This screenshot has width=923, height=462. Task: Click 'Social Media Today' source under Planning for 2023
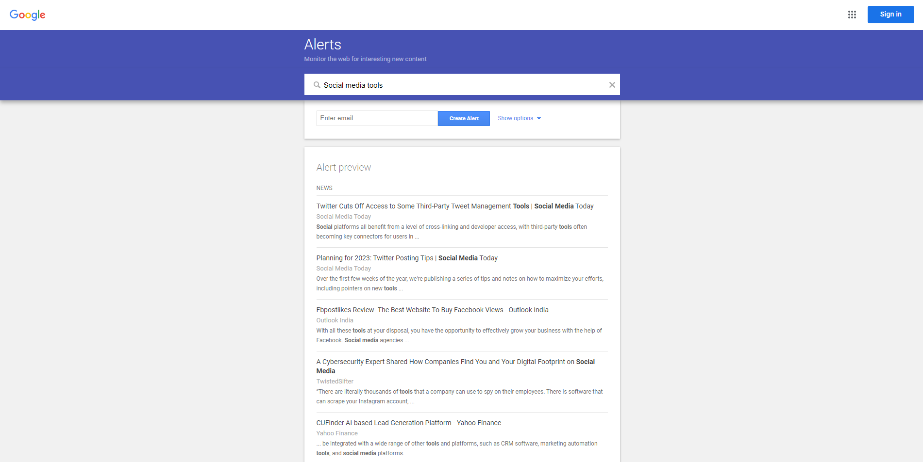pos(343,269)
